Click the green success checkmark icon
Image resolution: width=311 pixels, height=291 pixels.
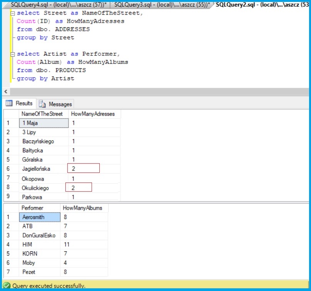[x=7, y=286]
